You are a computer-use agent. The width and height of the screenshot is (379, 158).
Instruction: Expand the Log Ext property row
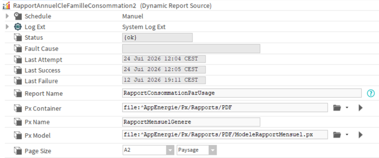pos(7,27)
